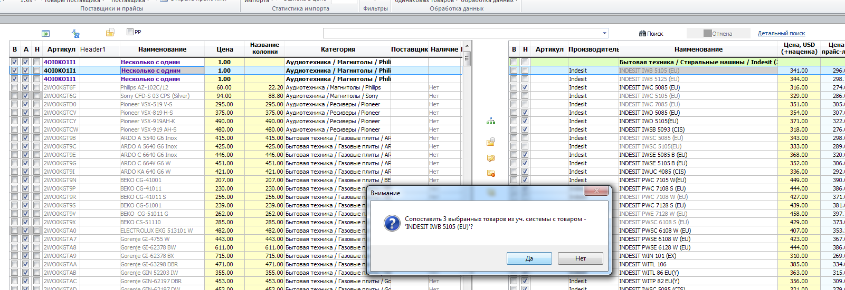
Task: Click the Поставщики и прайсы ribbon group label
Action: [x=111, y=8]
